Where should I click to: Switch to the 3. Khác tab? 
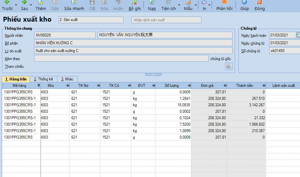(x=67, y=79)
